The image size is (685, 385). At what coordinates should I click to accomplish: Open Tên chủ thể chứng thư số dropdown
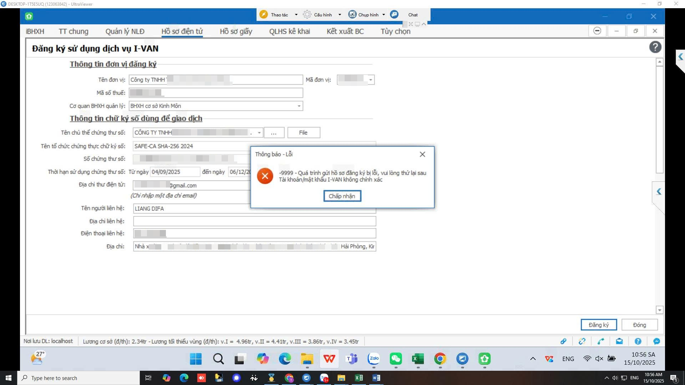point(259,133)
